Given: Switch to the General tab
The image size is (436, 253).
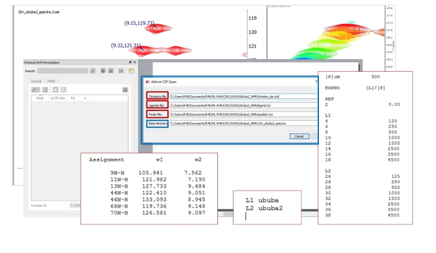Looking at the screenshot, I should pyautogui.click(x=36, y=82).
